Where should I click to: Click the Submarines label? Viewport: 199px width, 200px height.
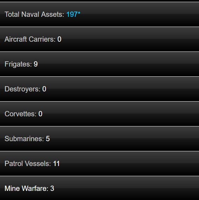24,139
